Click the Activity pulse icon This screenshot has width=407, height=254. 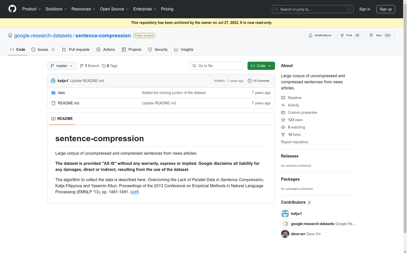point(283,105)
